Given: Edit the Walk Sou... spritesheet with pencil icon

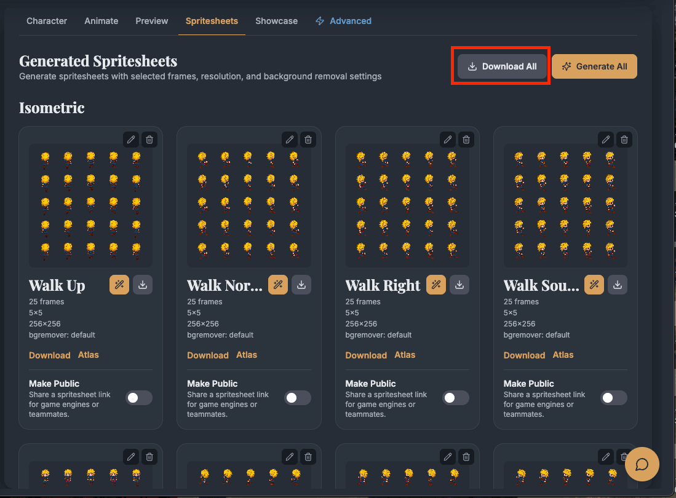Looking at the screenshot, I should point(606,140).
